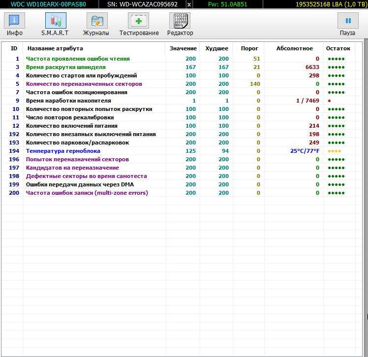Click the yellow four-dot temperature indicator
The height and width of the screenshot is (357, 368).
(335, 151)
